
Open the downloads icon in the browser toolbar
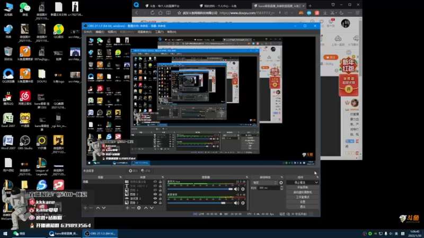pos(325,13)
